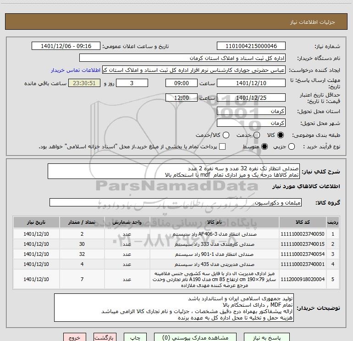Click the خروج exit button
The width and height of the screenshot is (353, 341).
pyautogui.click(x=75, y=338)
